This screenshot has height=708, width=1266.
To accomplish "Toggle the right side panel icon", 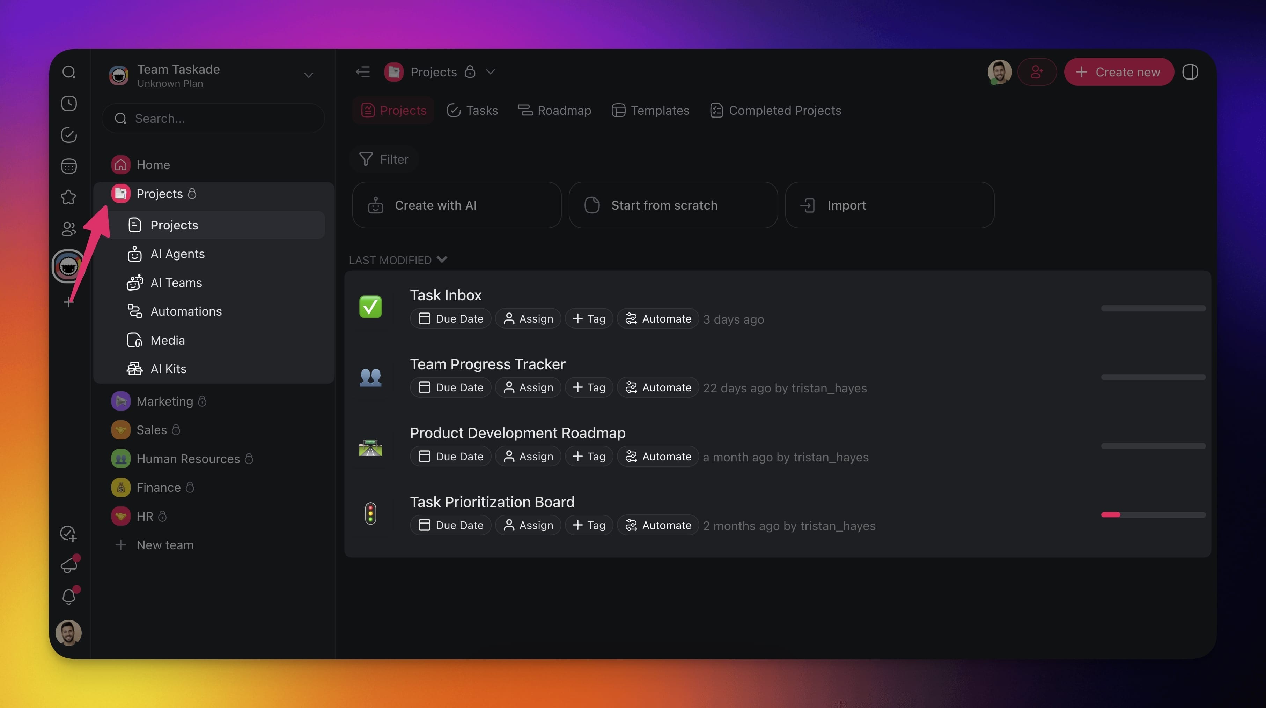I will [1190, 72].
